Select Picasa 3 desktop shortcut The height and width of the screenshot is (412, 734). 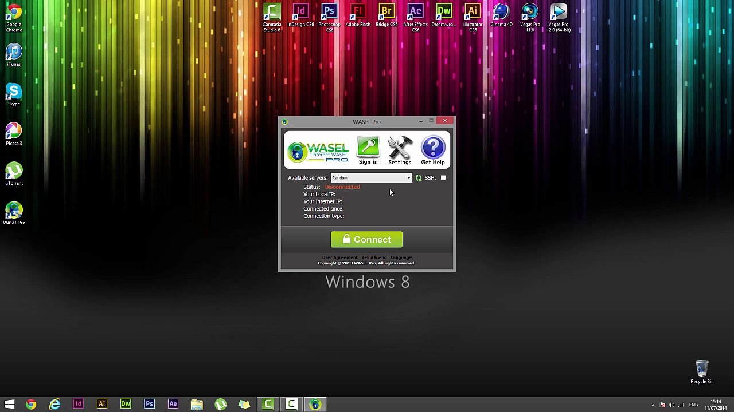click(x=14, y=134)
